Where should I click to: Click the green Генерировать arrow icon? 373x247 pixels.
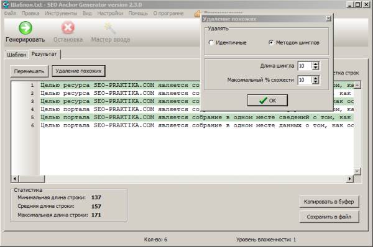coord(25,28)
